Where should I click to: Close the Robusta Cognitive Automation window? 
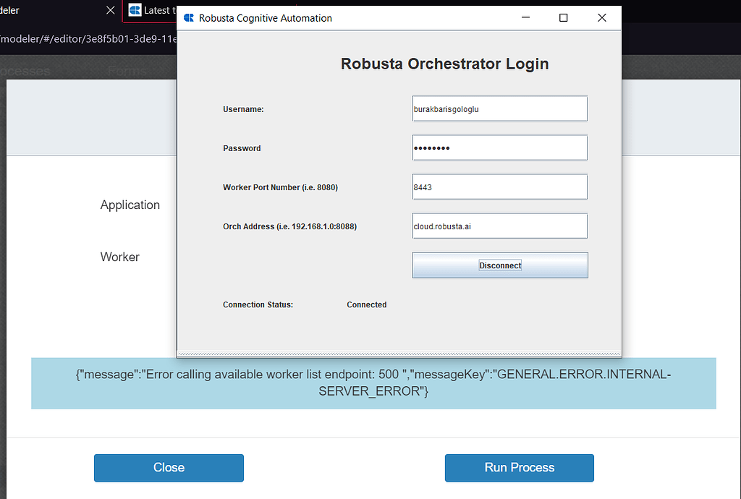click(x=601, y=17)
